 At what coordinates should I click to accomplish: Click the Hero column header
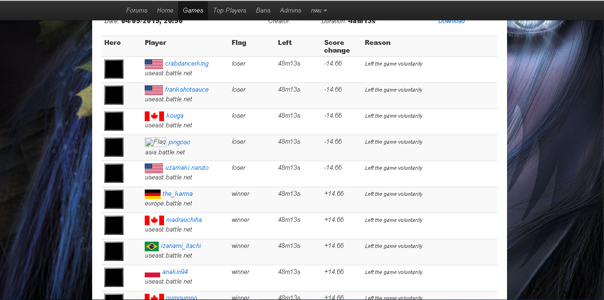pyautogui.click(x=112, y=42)
